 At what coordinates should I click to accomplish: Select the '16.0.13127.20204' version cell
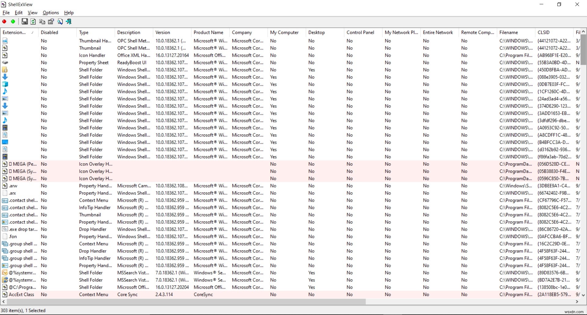click(172, 287)
